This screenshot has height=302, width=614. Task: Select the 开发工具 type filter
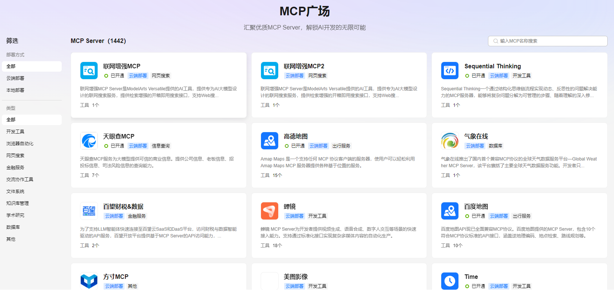(x=15, y=132)
